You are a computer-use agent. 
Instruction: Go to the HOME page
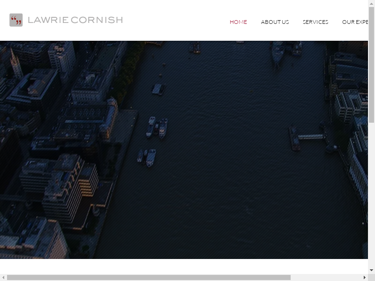coord(238,22)
